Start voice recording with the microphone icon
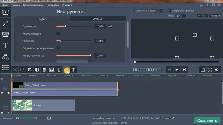This screenshot has width=223, height=125. tap(59, 69)
